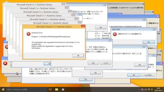Click the partly covered OK below the Runtime Error dialog
Screen dimensions: 164x92
pyautogui.click(x=47, y=64)
